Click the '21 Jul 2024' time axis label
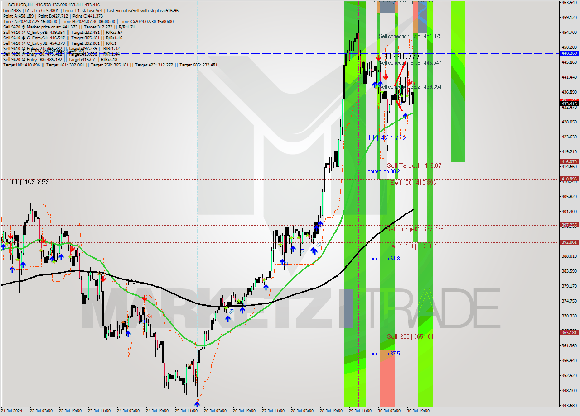The image size is (580, 416). point(11,411)
